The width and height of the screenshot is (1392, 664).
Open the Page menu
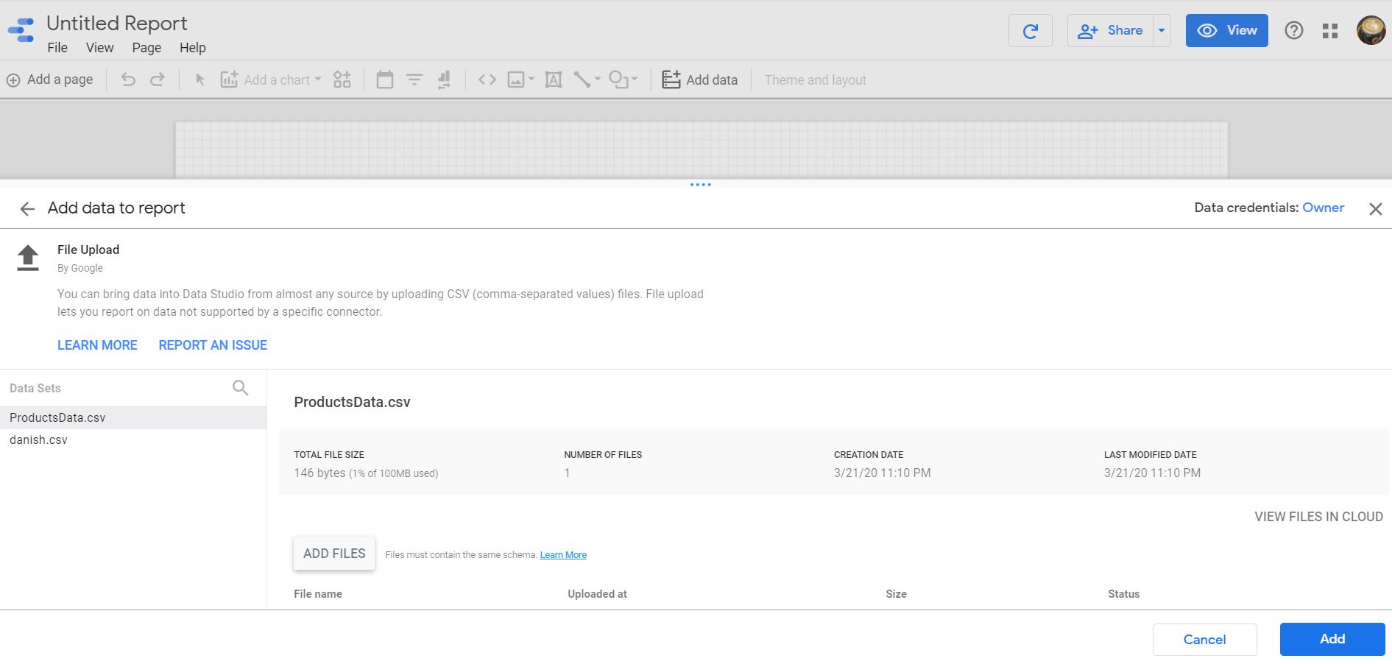[x=146, y=48]
